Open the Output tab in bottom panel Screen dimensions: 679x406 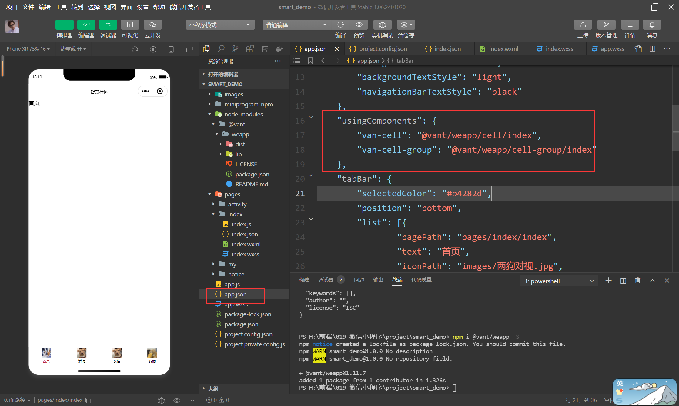click(x=378, y=280)
